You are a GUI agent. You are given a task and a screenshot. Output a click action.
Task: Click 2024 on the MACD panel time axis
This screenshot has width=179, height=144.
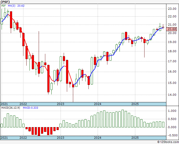tap(98, 138)
